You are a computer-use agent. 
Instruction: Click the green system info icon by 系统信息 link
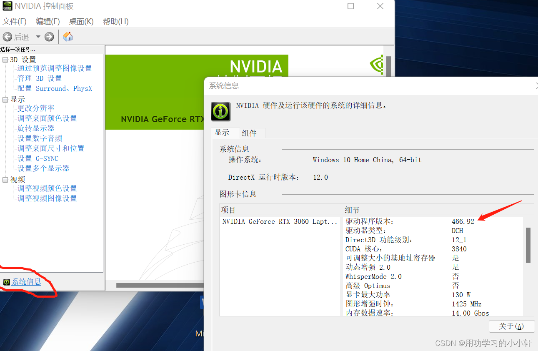tap(6, 282)
